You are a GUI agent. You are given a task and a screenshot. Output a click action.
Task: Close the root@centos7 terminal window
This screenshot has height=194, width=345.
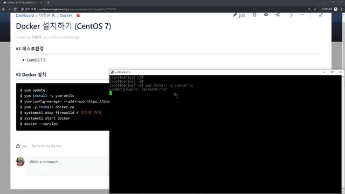(340, 72)
